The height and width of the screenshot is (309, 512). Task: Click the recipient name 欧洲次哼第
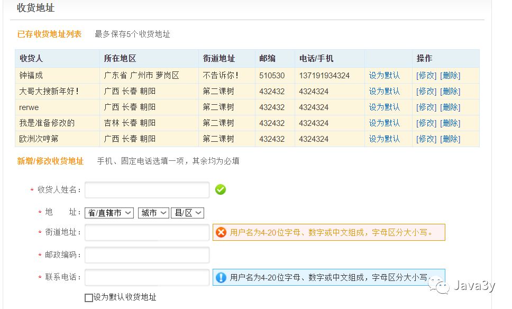pyautogui.click(x=39, y=139)
